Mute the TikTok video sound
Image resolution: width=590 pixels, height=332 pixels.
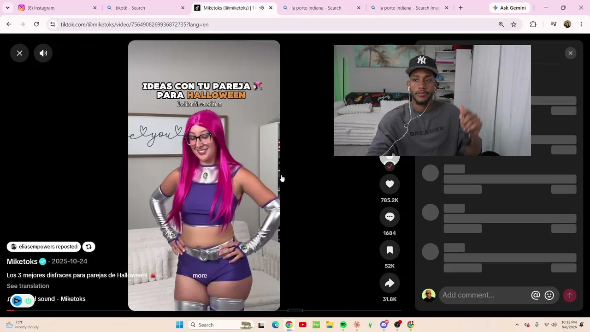43,53
